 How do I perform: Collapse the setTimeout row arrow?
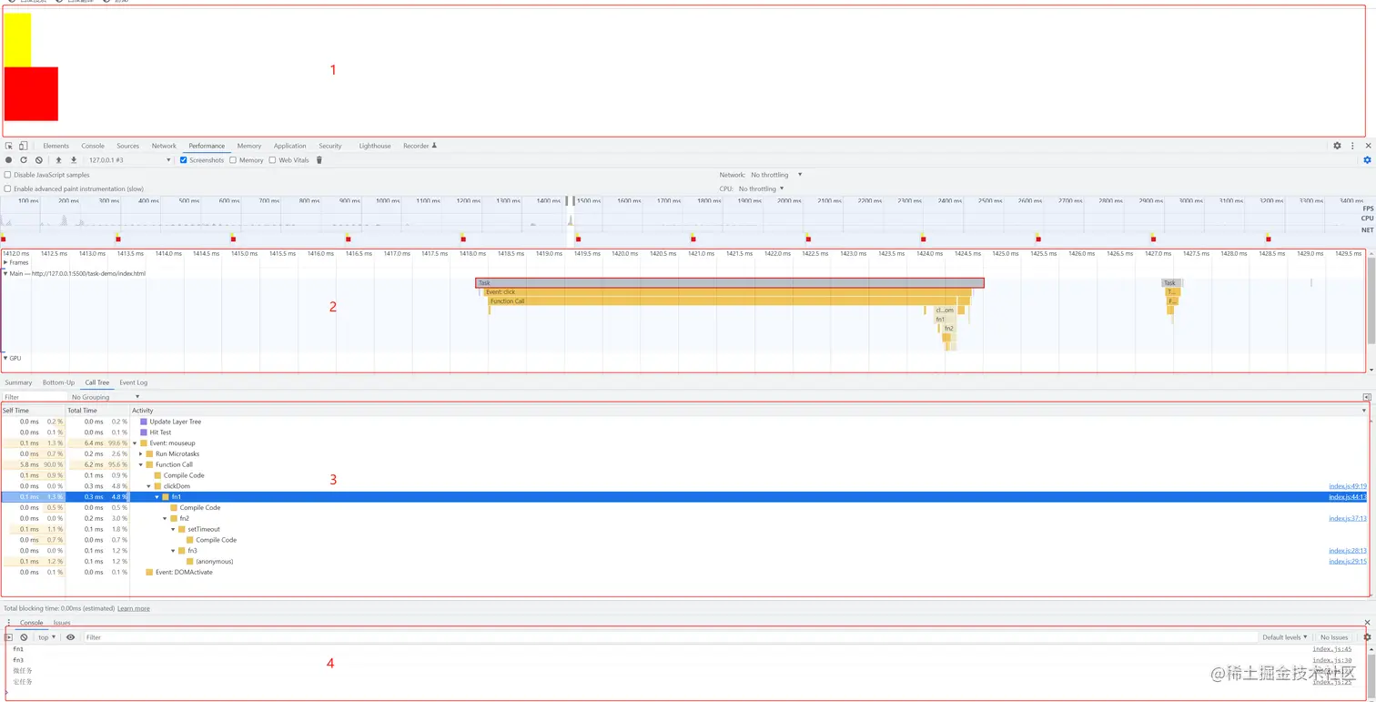[x=173, y=529]
